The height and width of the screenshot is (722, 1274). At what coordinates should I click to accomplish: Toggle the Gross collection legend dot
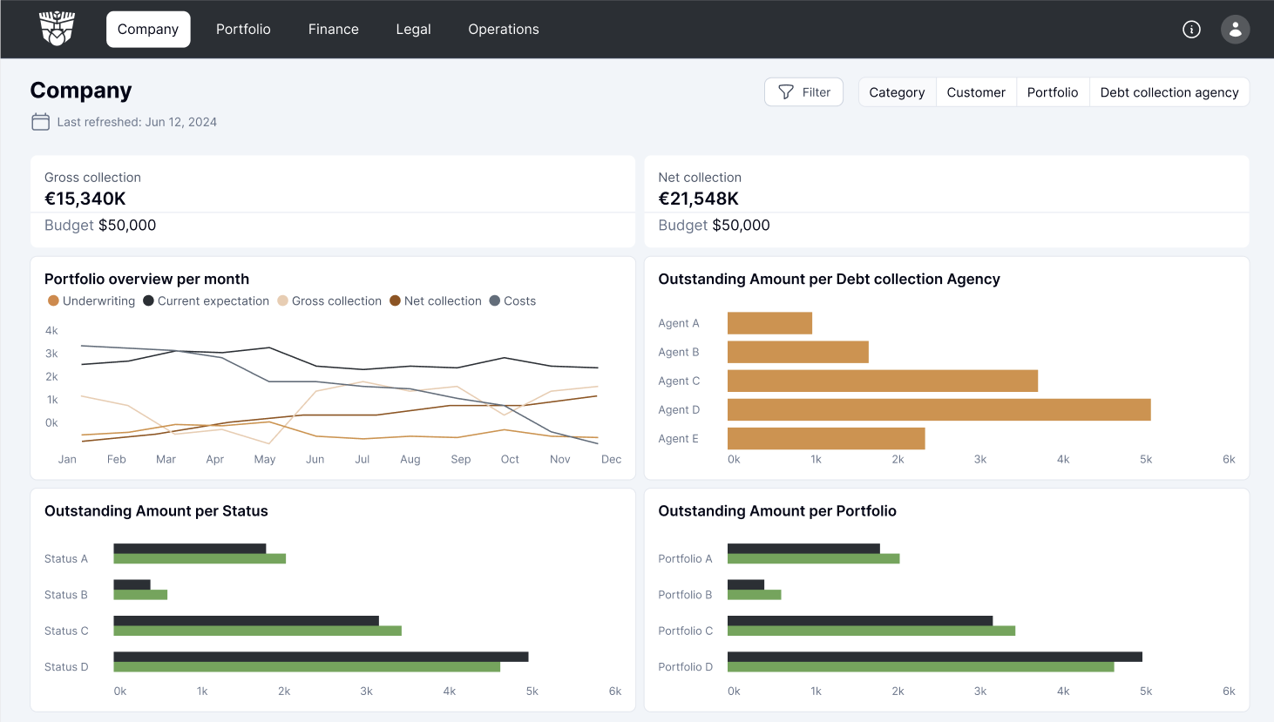click(x=282, y=300)
